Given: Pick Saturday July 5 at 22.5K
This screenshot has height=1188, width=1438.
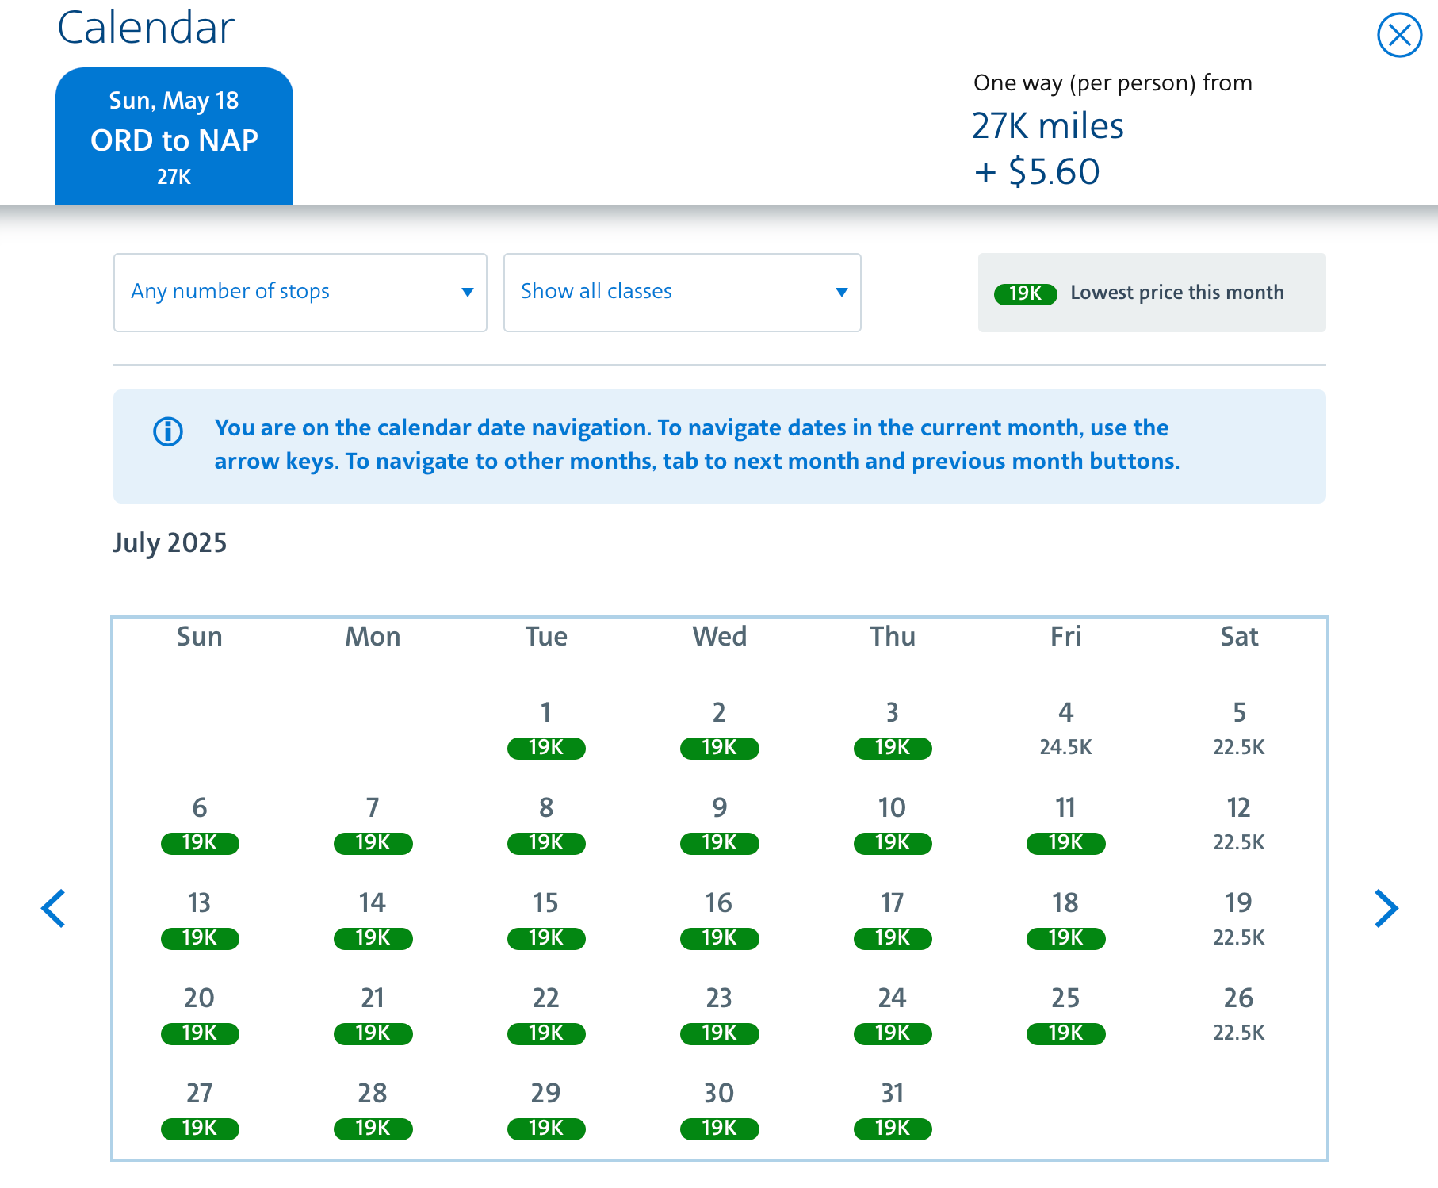Looking at the screenshot, I should [1238, 730].
